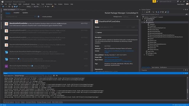
Task: Select the SharePointPnPIdentityModel.Extensions package row
Action: (x=47, y=45)
